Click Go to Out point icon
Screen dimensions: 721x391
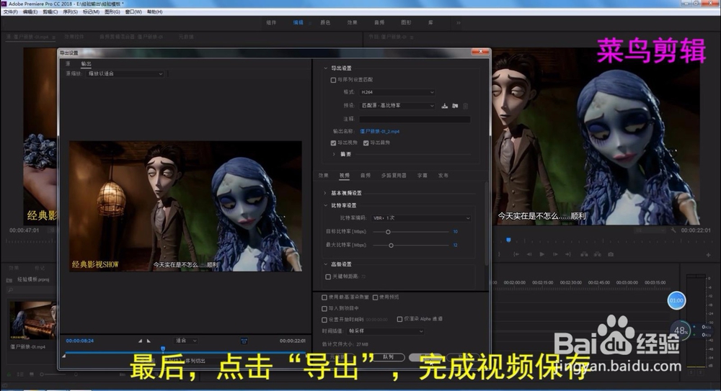pyautogui.click(x=568, y=254)
